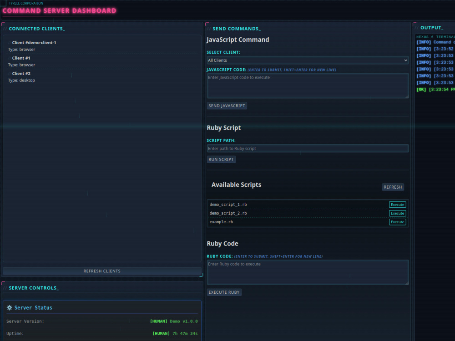The width and height of the screenshot is (455, 341).
Task: Open the Select Client dropdown
Action: point(308,60)
